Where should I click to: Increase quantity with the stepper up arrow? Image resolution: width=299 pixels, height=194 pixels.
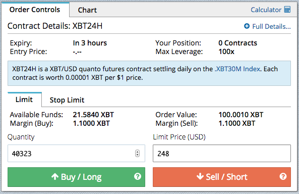point(137,152)
